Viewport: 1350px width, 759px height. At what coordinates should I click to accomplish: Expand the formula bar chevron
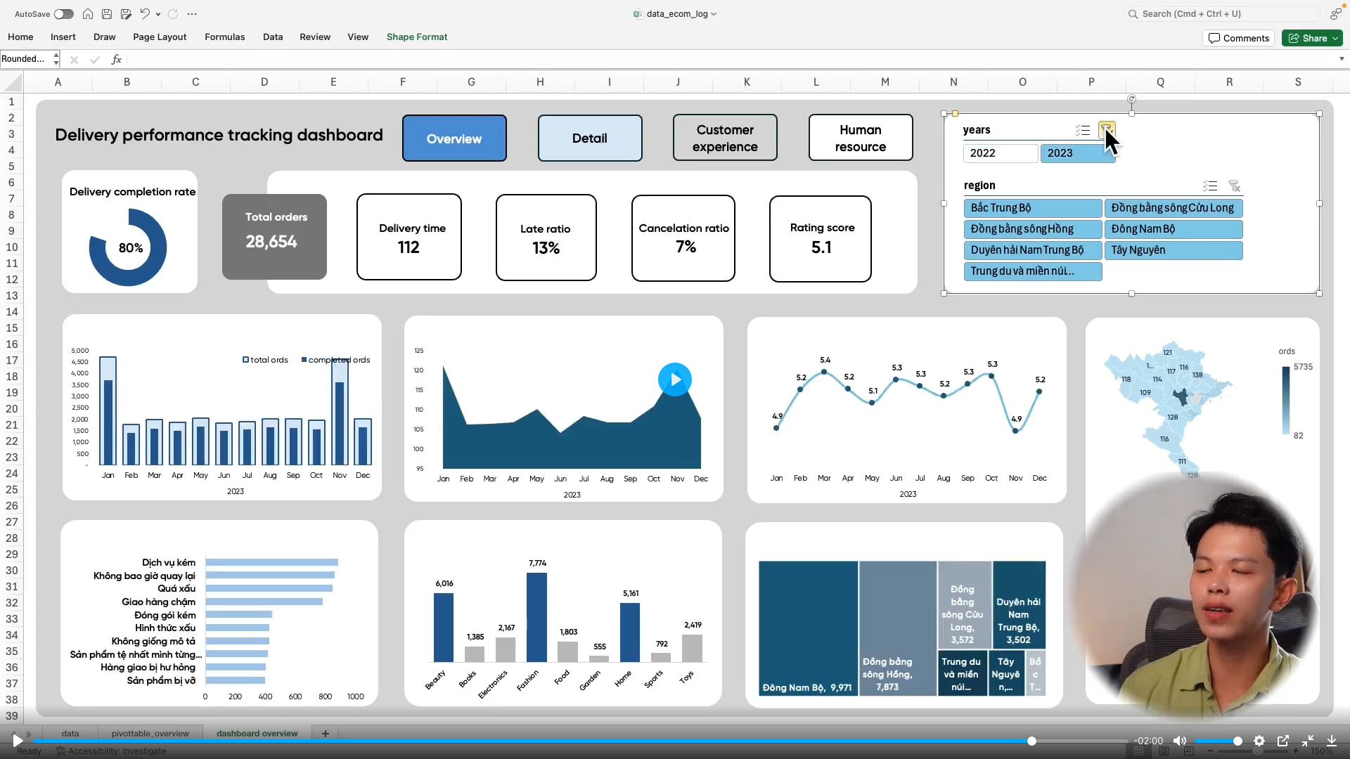pos(1342,59)
